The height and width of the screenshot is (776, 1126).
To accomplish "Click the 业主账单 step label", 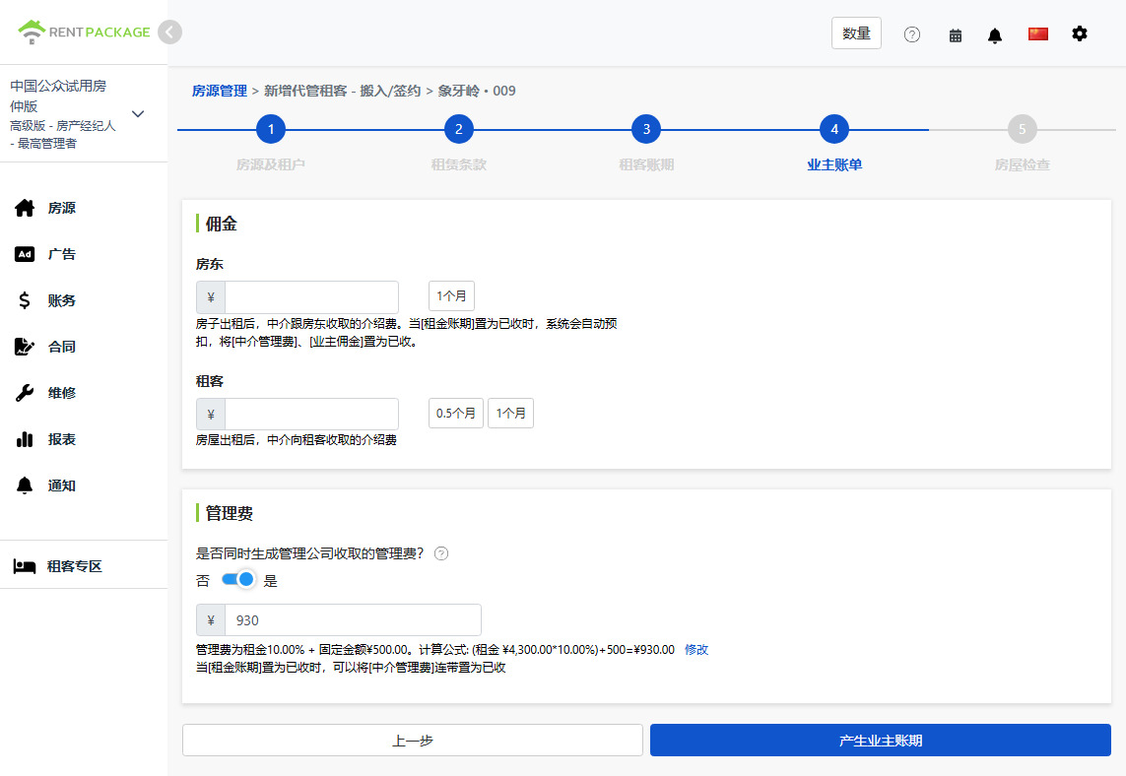I will tap(834, 165).
